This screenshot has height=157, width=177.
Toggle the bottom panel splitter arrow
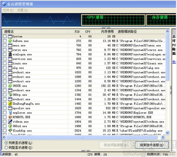point(86,151)
